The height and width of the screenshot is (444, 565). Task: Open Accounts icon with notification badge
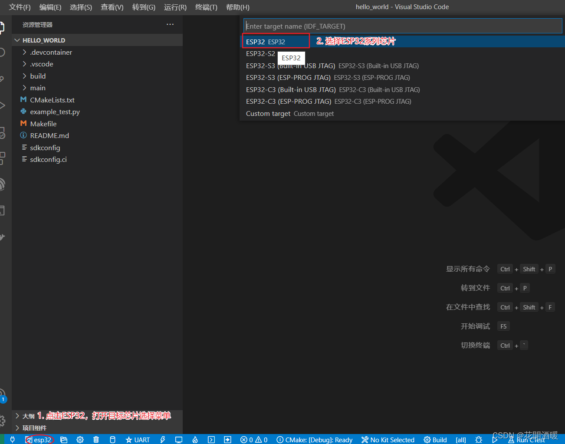pos(3,395)
